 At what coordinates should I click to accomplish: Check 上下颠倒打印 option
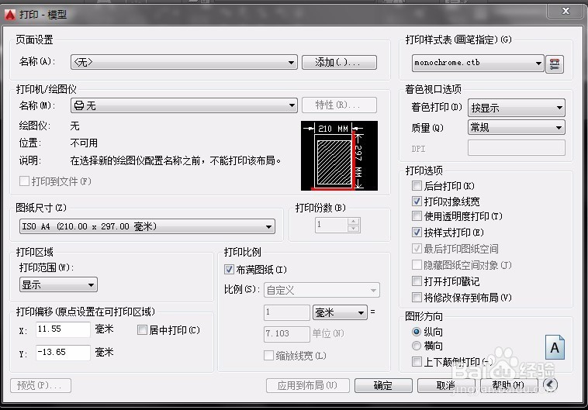pyautogui.click(x=417, y=362)
